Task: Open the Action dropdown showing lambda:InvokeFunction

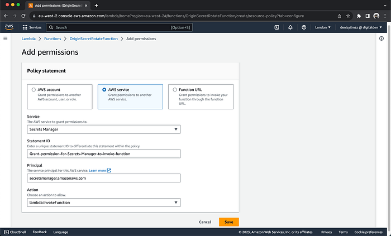Action: [x=104, y=203]
